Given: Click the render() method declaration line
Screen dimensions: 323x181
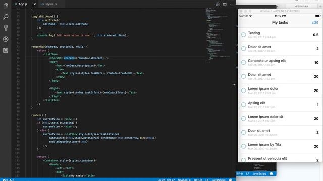Looking at the screenshot, I should [x=38, y=115].
